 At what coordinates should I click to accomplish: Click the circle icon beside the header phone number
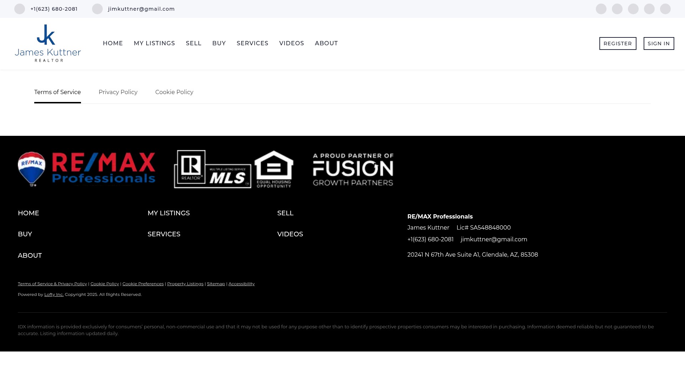[20, 9]
